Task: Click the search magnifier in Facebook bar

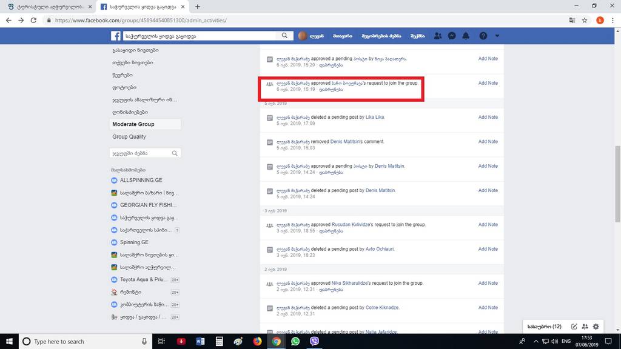Action: click(x=284, y=36)
